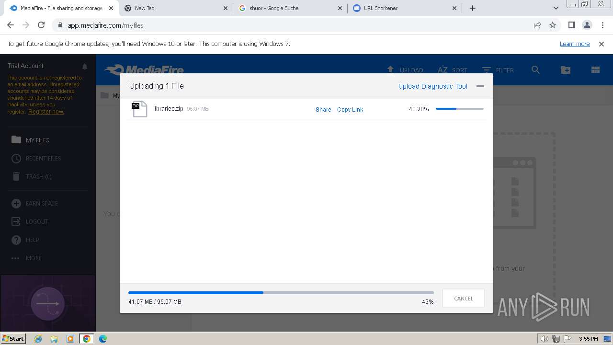Open HELP in the sidebar
Viewport: 613px width, 345px height.
[33, 240]
